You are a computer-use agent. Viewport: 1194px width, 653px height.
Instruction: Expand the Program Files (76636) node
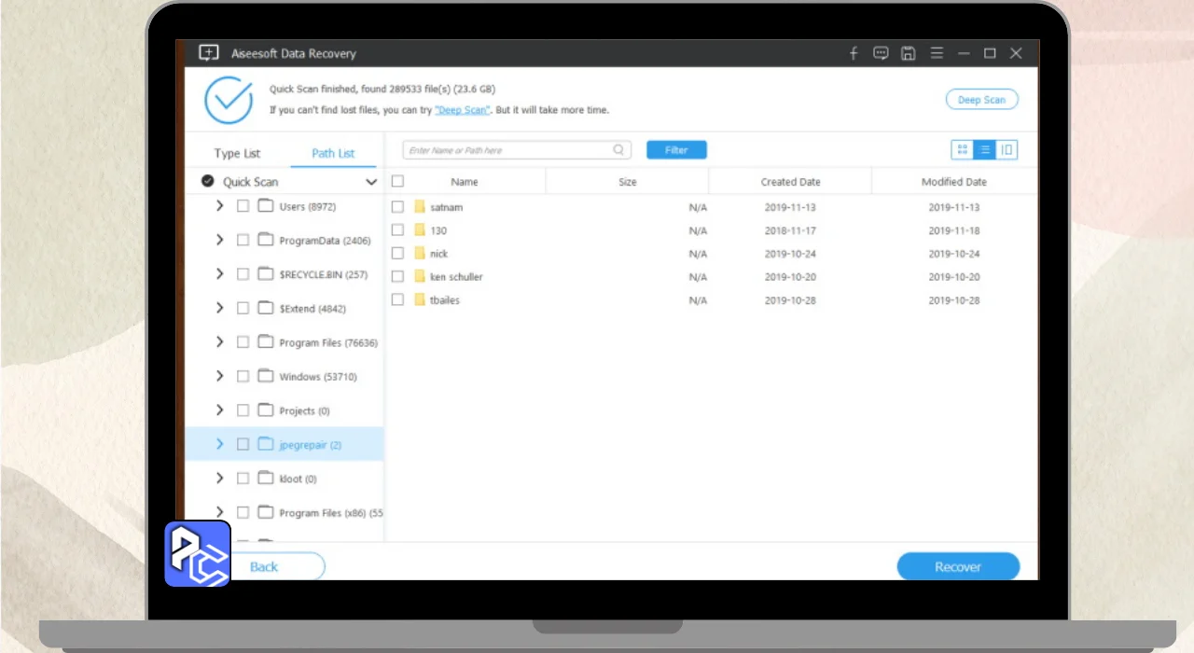(220, 342)
